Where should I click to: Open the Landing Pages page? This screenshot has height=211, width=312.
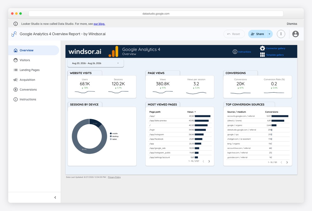[34, 70]
